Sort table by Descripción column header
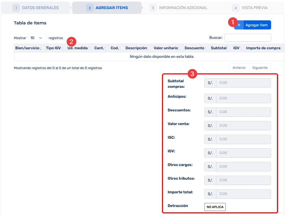 click(x=136, y=48)
